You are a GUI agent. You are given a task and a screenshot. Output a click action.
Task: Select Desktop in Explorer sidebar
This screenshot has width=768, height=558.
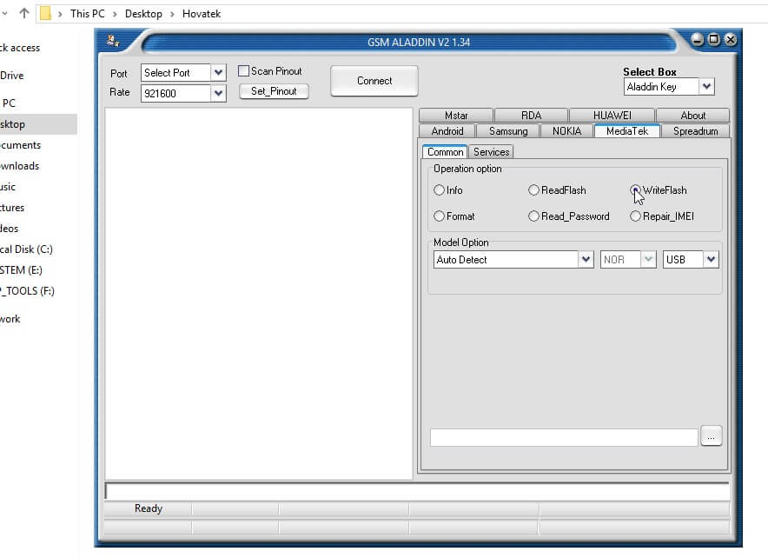pyautogui.click(x=38, y=124)
